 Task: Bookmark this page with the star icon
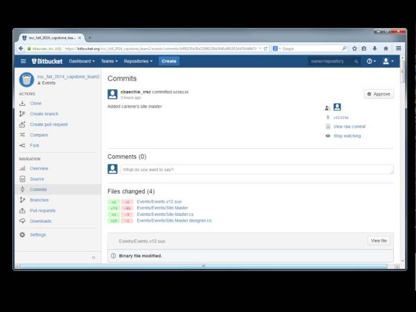(x=354, y=48)
